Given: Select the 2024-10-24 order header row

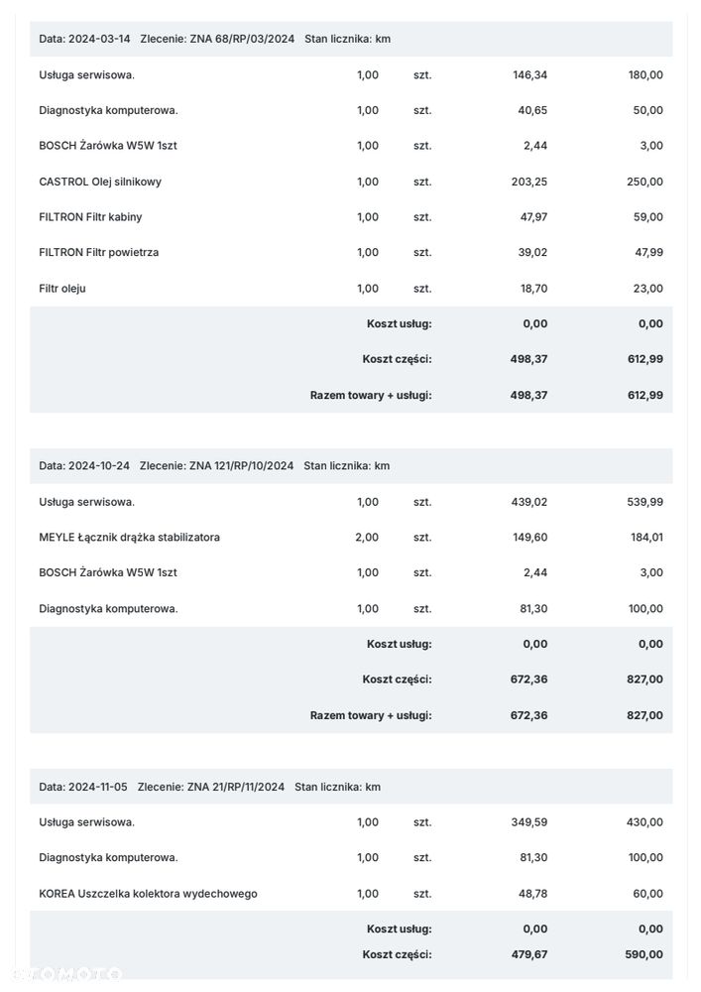Looking at the screenshot, I should tap(351, 465).
